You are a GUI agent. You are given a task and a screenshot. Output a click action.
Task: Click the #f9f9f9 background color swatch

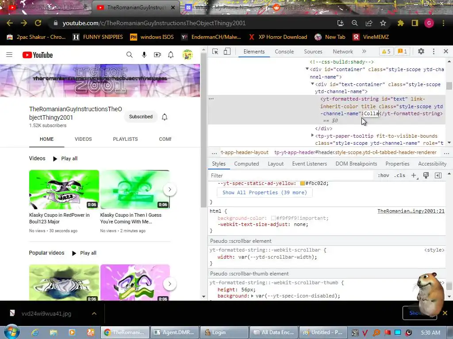click(x=273, y=218)
